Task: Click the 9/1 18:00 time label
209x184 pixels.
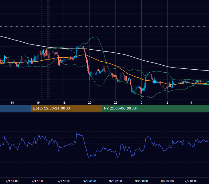Action: (x=64, y=181)
